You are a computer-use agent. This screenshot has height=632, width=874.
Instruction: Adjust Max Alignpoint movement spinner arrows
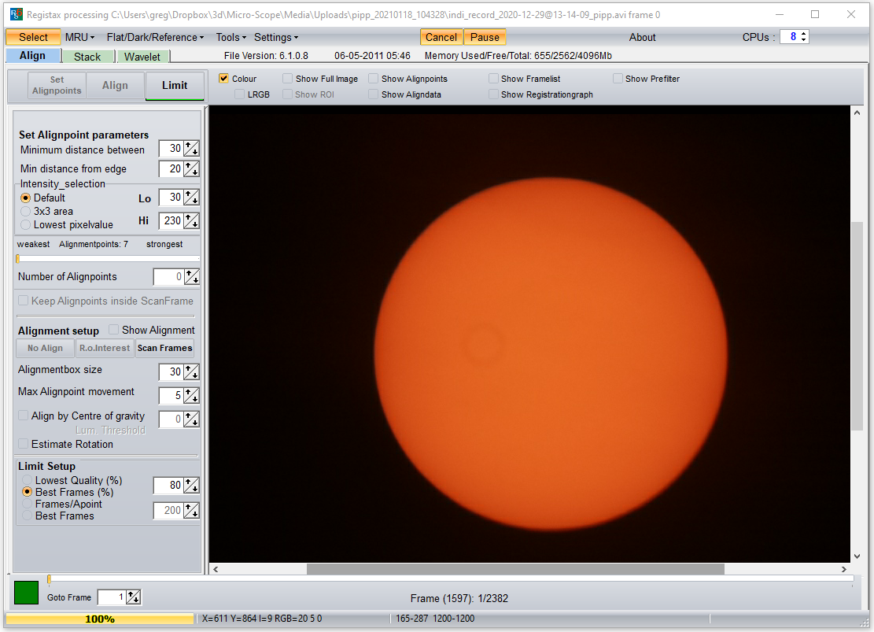192,395
